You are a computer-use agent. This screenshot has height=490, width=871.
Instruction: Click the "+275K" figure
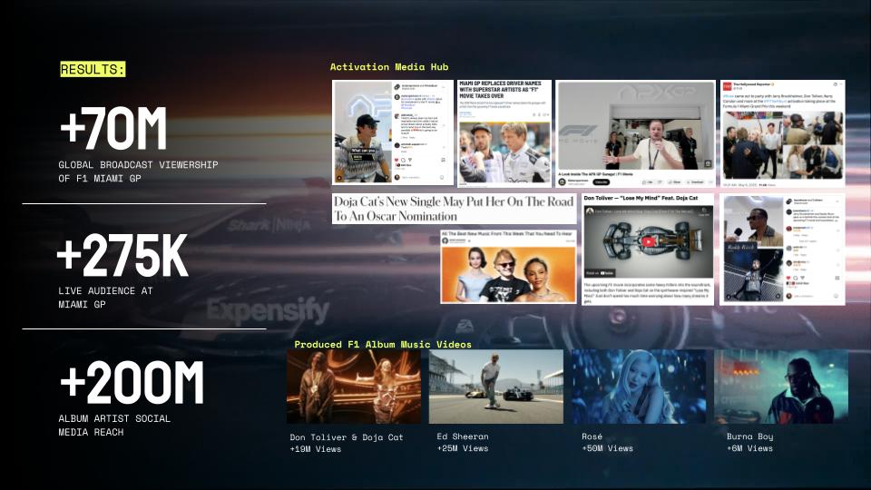122,255
